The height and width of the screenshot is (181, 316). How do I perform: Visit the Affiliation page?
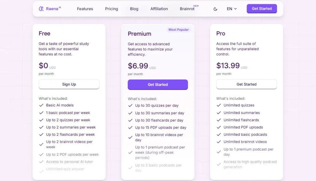[x=159, y=9]
